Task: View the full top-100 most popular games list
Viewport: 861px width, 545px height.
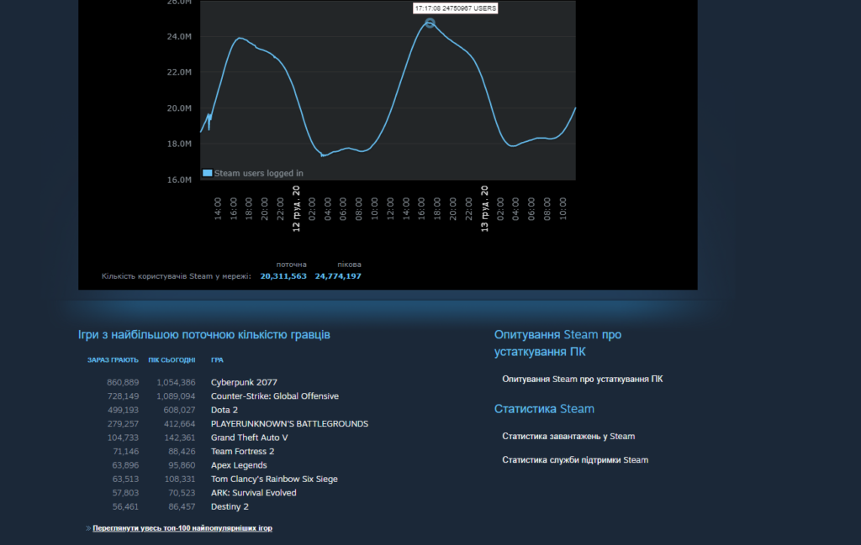Action: click(x=182, y=528)
